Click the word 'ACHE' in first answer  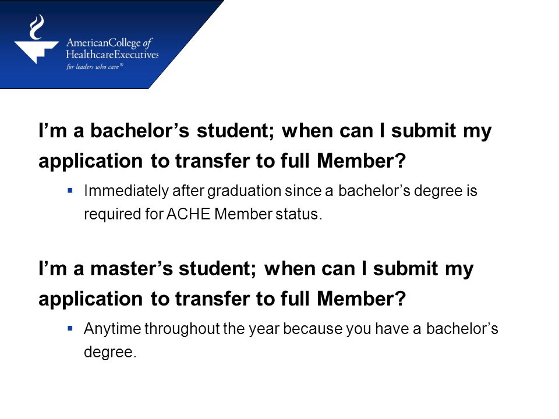click(188, 214)
